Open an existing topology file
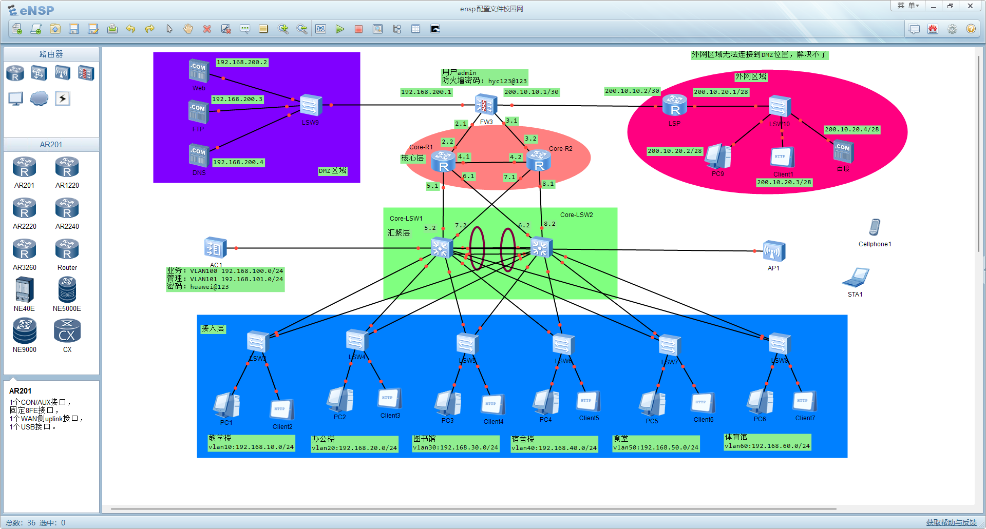The image size is (986, 529). coord(55,29)
